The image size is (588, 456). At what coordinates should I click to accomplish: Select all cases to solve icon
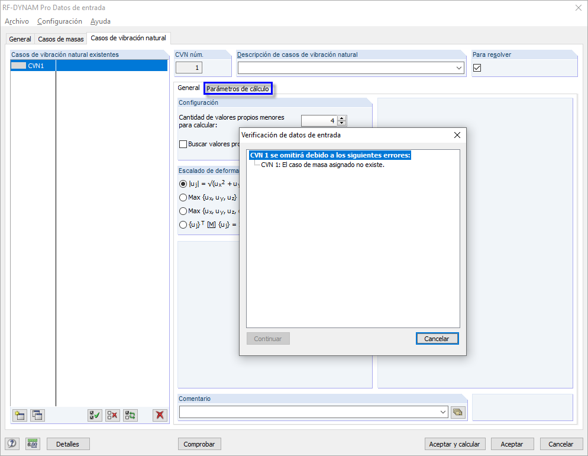click(x=95, y=415)
